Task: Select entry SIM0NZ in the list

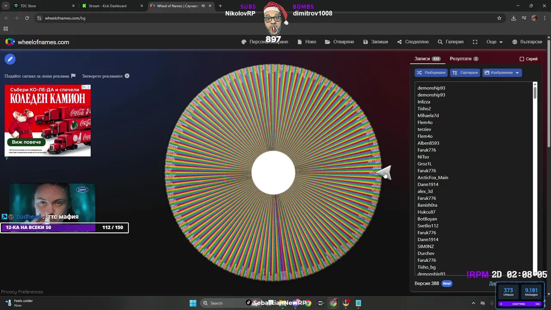Action: click(426, 246)
